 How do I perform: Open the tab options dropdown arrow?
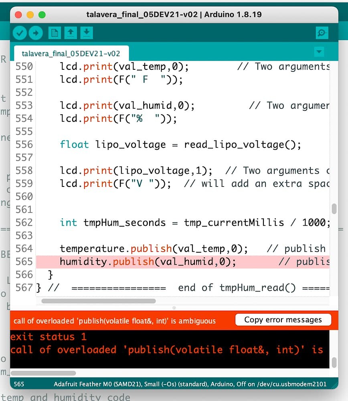(x=319, y=52)
